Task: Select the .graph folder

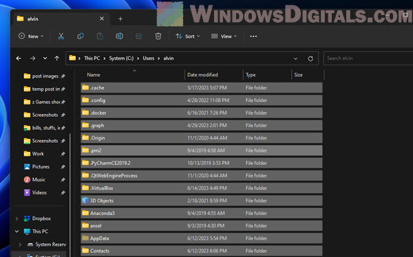Action: pyautogui.click(x=202, y=126)
